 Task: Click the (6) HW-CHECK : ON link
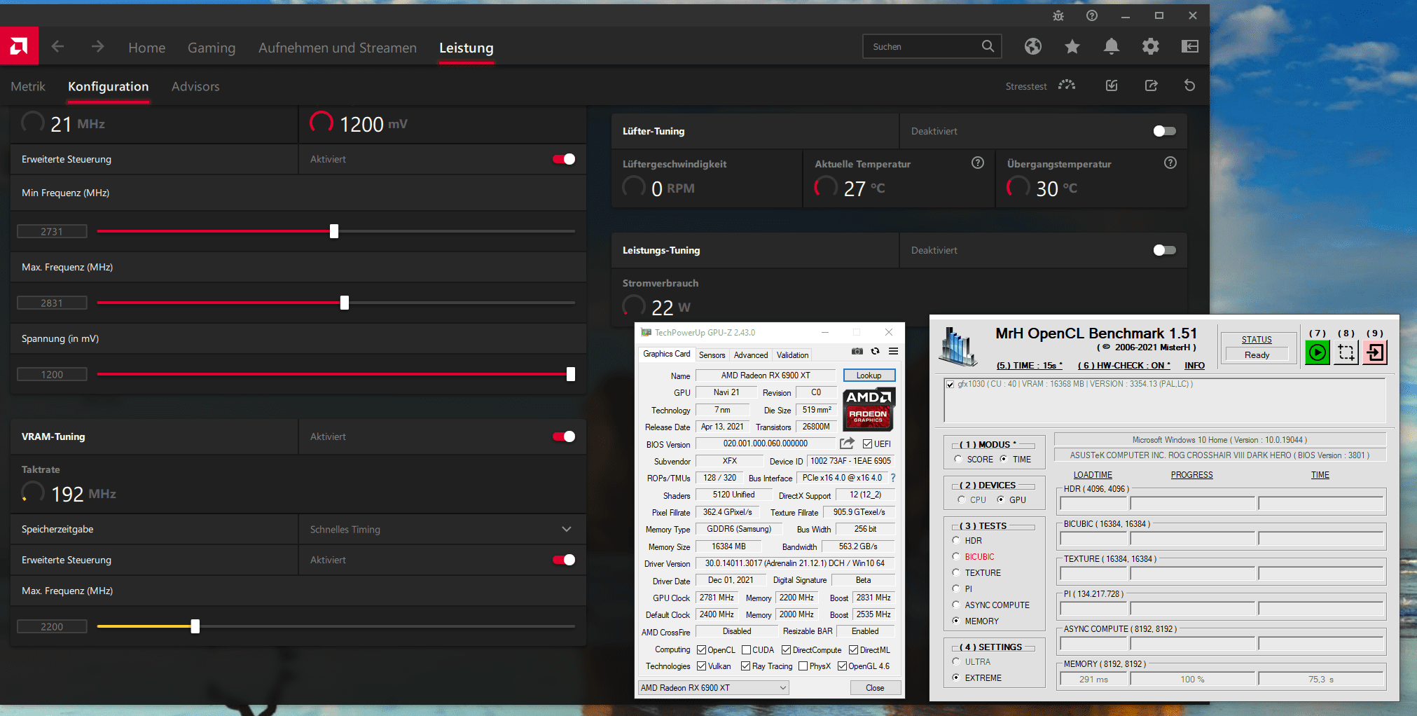click(1124, 365)
